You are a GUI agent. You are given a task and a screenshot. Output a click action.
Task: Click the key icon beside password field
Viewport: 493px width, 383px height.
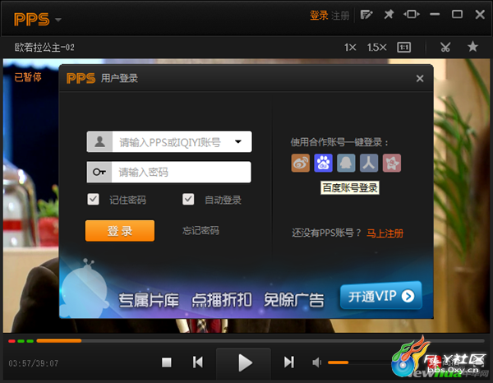point(99,172)
